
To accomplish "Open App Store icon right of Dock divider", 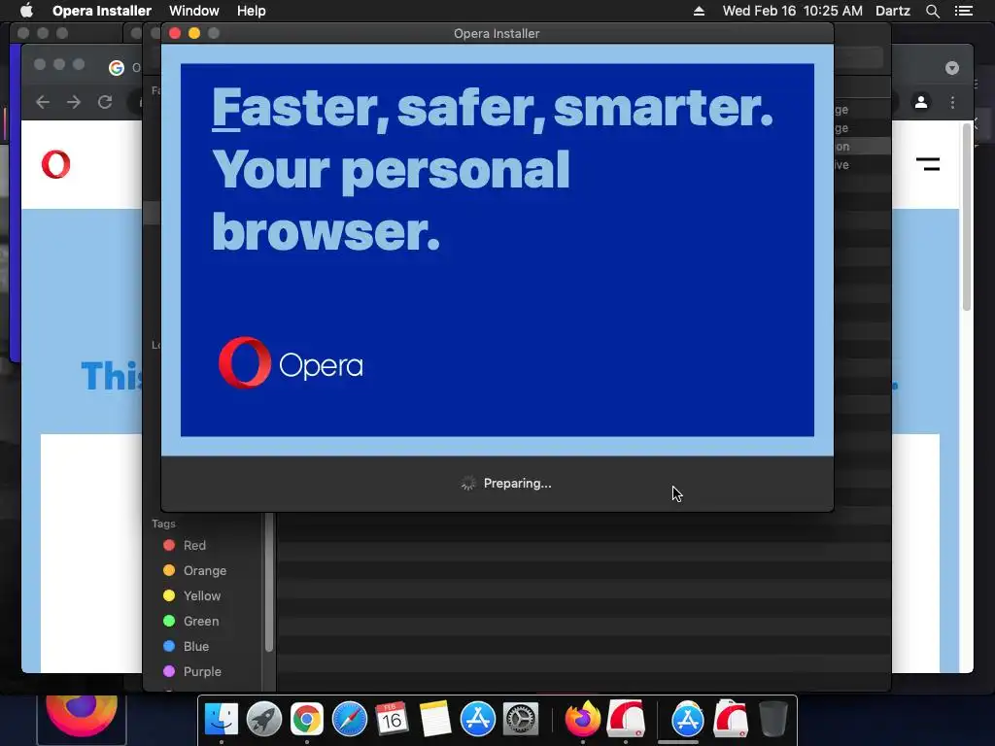I will (x=687, y=720).
